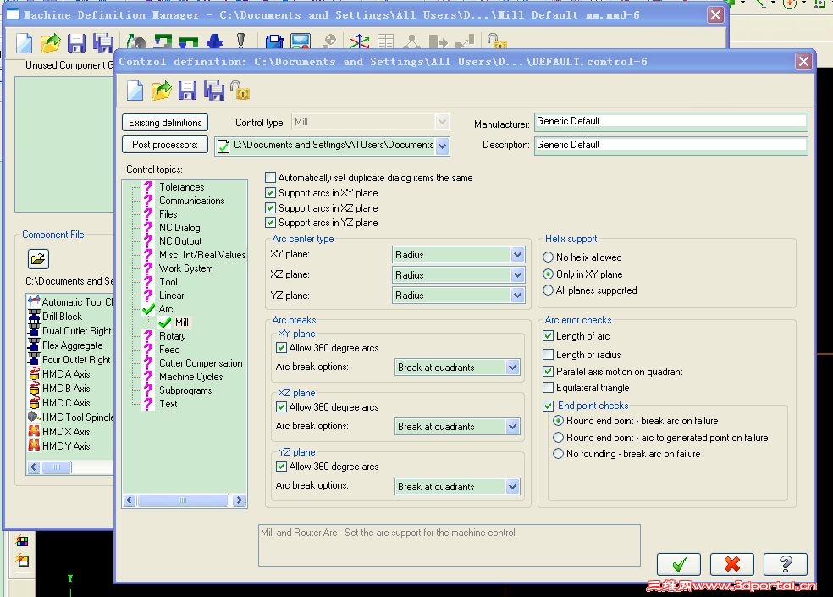Select No rounding - break arc on failure
This screenshot has width=833, height=597.
pos(558,454)
